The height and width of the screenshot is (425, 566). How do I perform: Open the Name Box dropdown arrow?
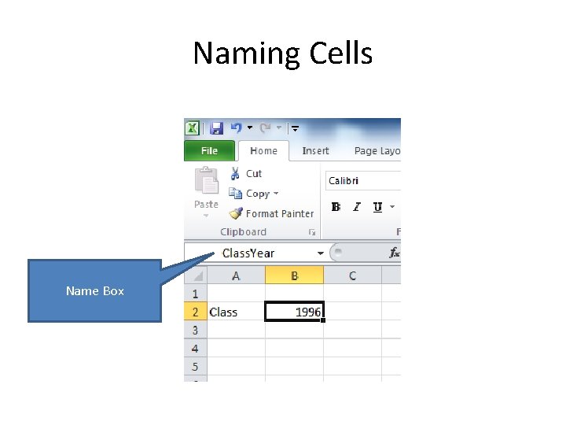pos(320,253)
